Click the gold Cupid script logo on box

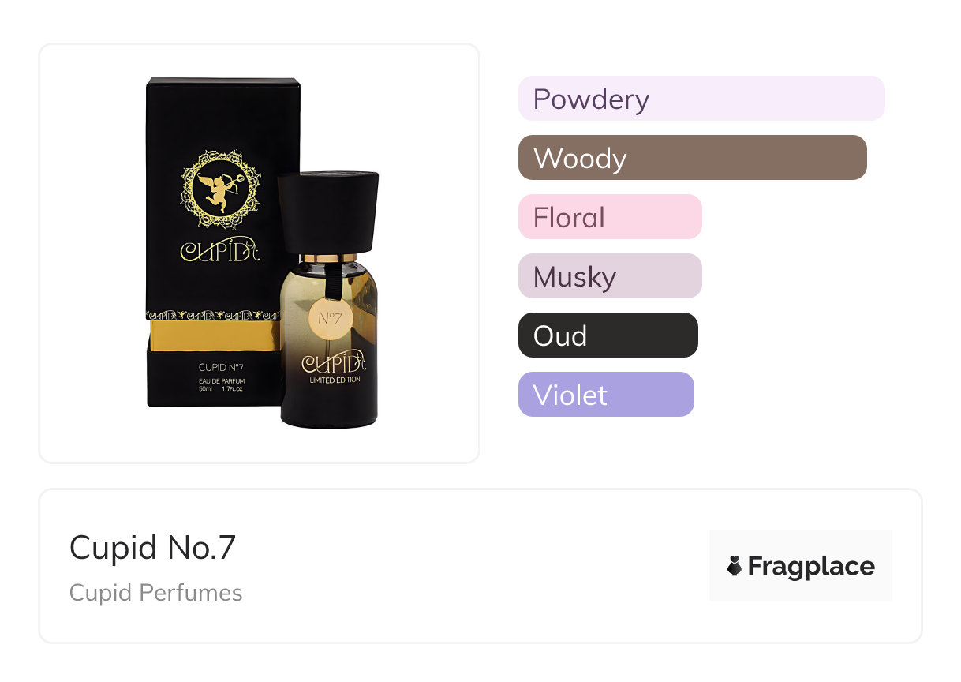pos(220,249)
